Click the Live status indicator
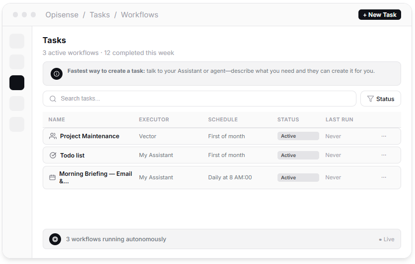The image size is (415, 264). (387, 239)
